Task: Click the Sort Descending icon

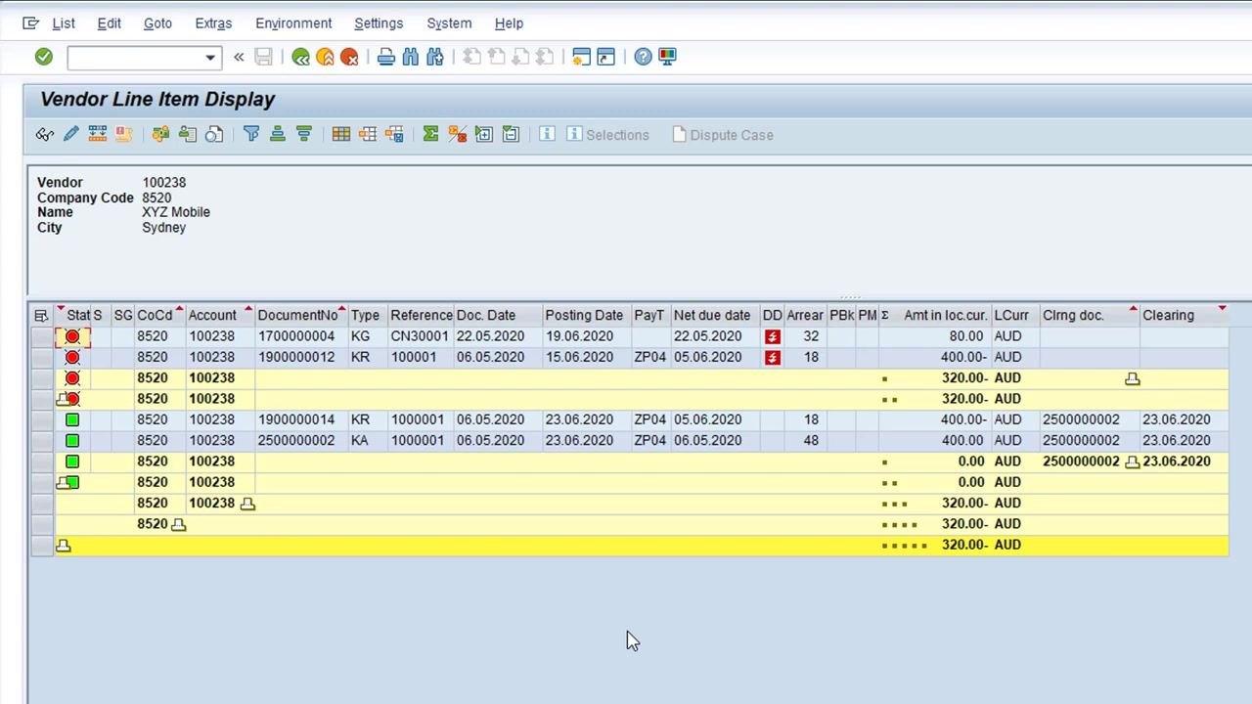Action: click(x=303, y=135)
